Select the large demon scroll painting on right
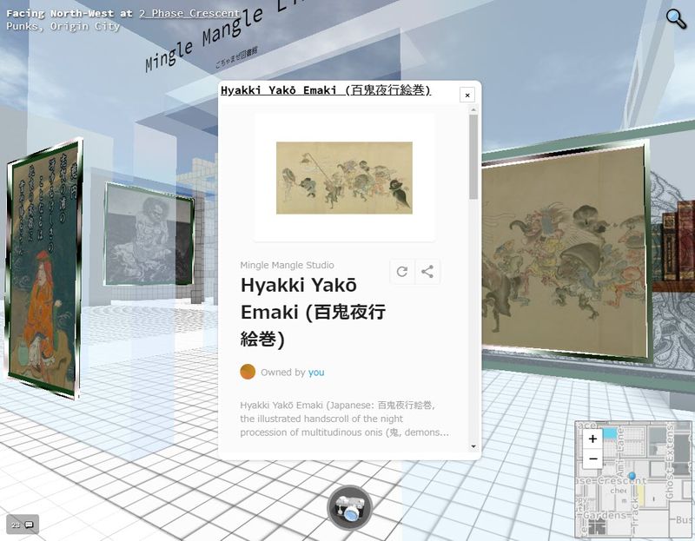 [x=563, y=256]
